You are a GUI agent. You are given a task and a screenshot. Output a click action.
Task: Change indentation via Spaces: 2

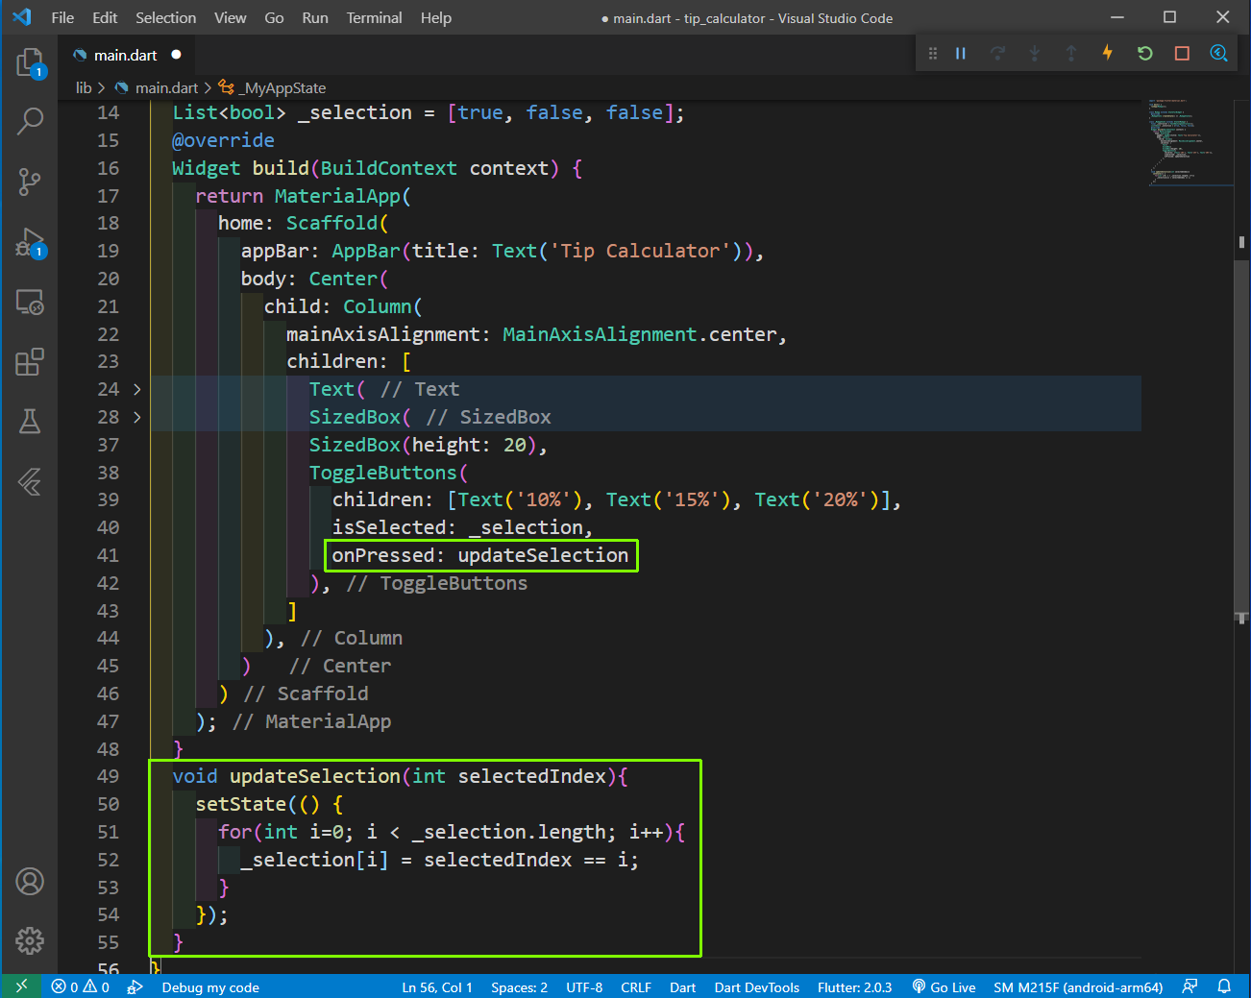coord(519,987)
